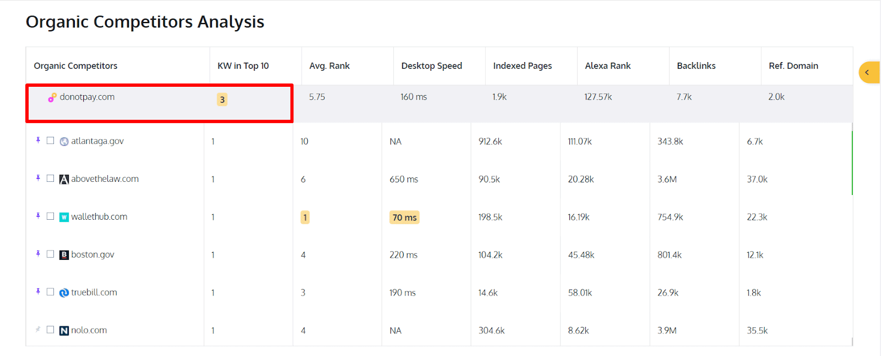Sort by Organic Competitors column header
Viewport: 881px width, 356px height.
pos(75,66)
